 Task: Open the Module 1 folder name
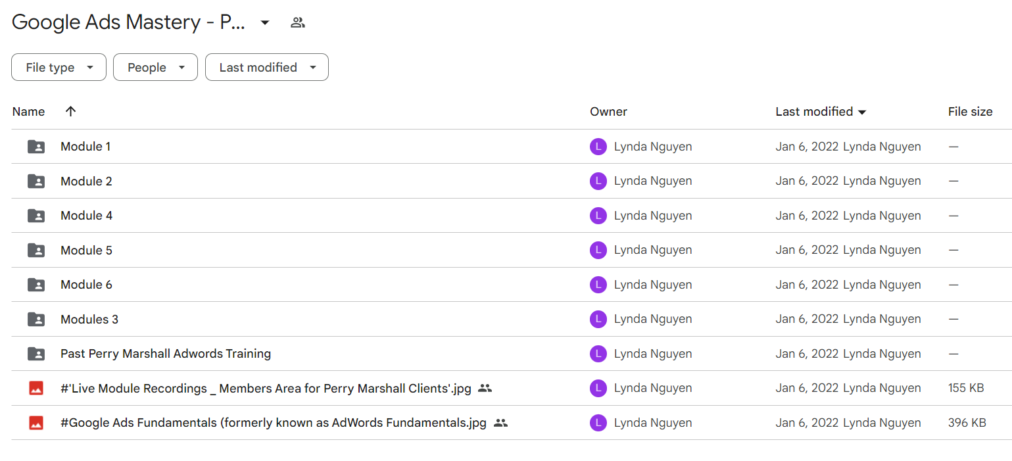(x=85, y=147)
